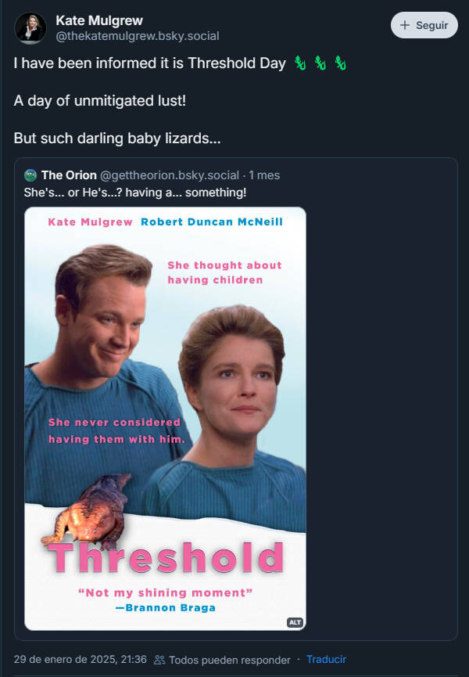Open the @gettheorion.bsky.social handle
This screenshot has height=677, width=469.
(170, 175)
